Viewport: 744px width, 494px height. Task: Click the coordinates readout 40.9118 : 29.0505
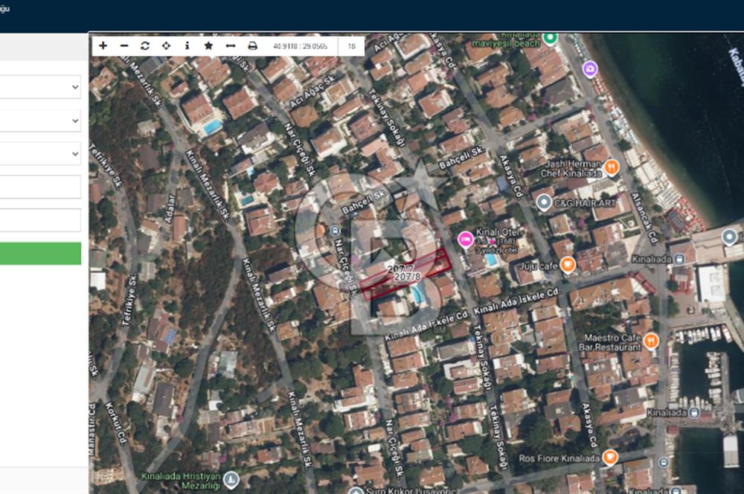pos(300,46)
